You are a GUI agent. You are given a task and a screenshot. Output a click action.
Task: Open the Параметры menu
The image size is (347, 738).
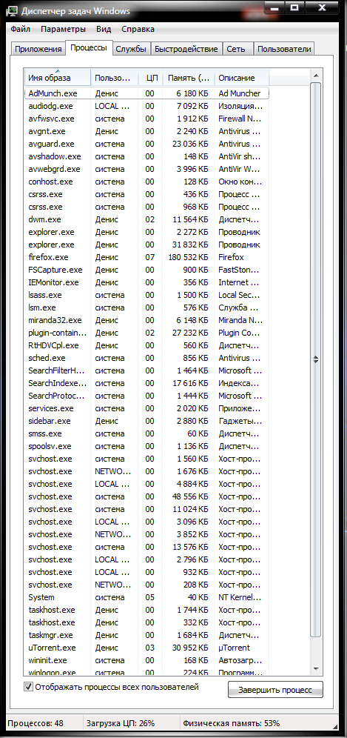click(x=63, y=29)
